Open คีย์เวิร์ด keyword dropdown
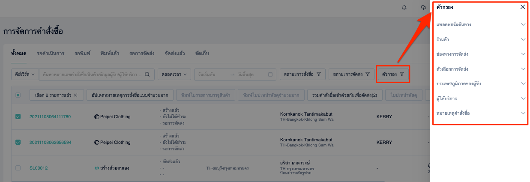This screenshot has width=530, height=182. (x=25, y=75)
